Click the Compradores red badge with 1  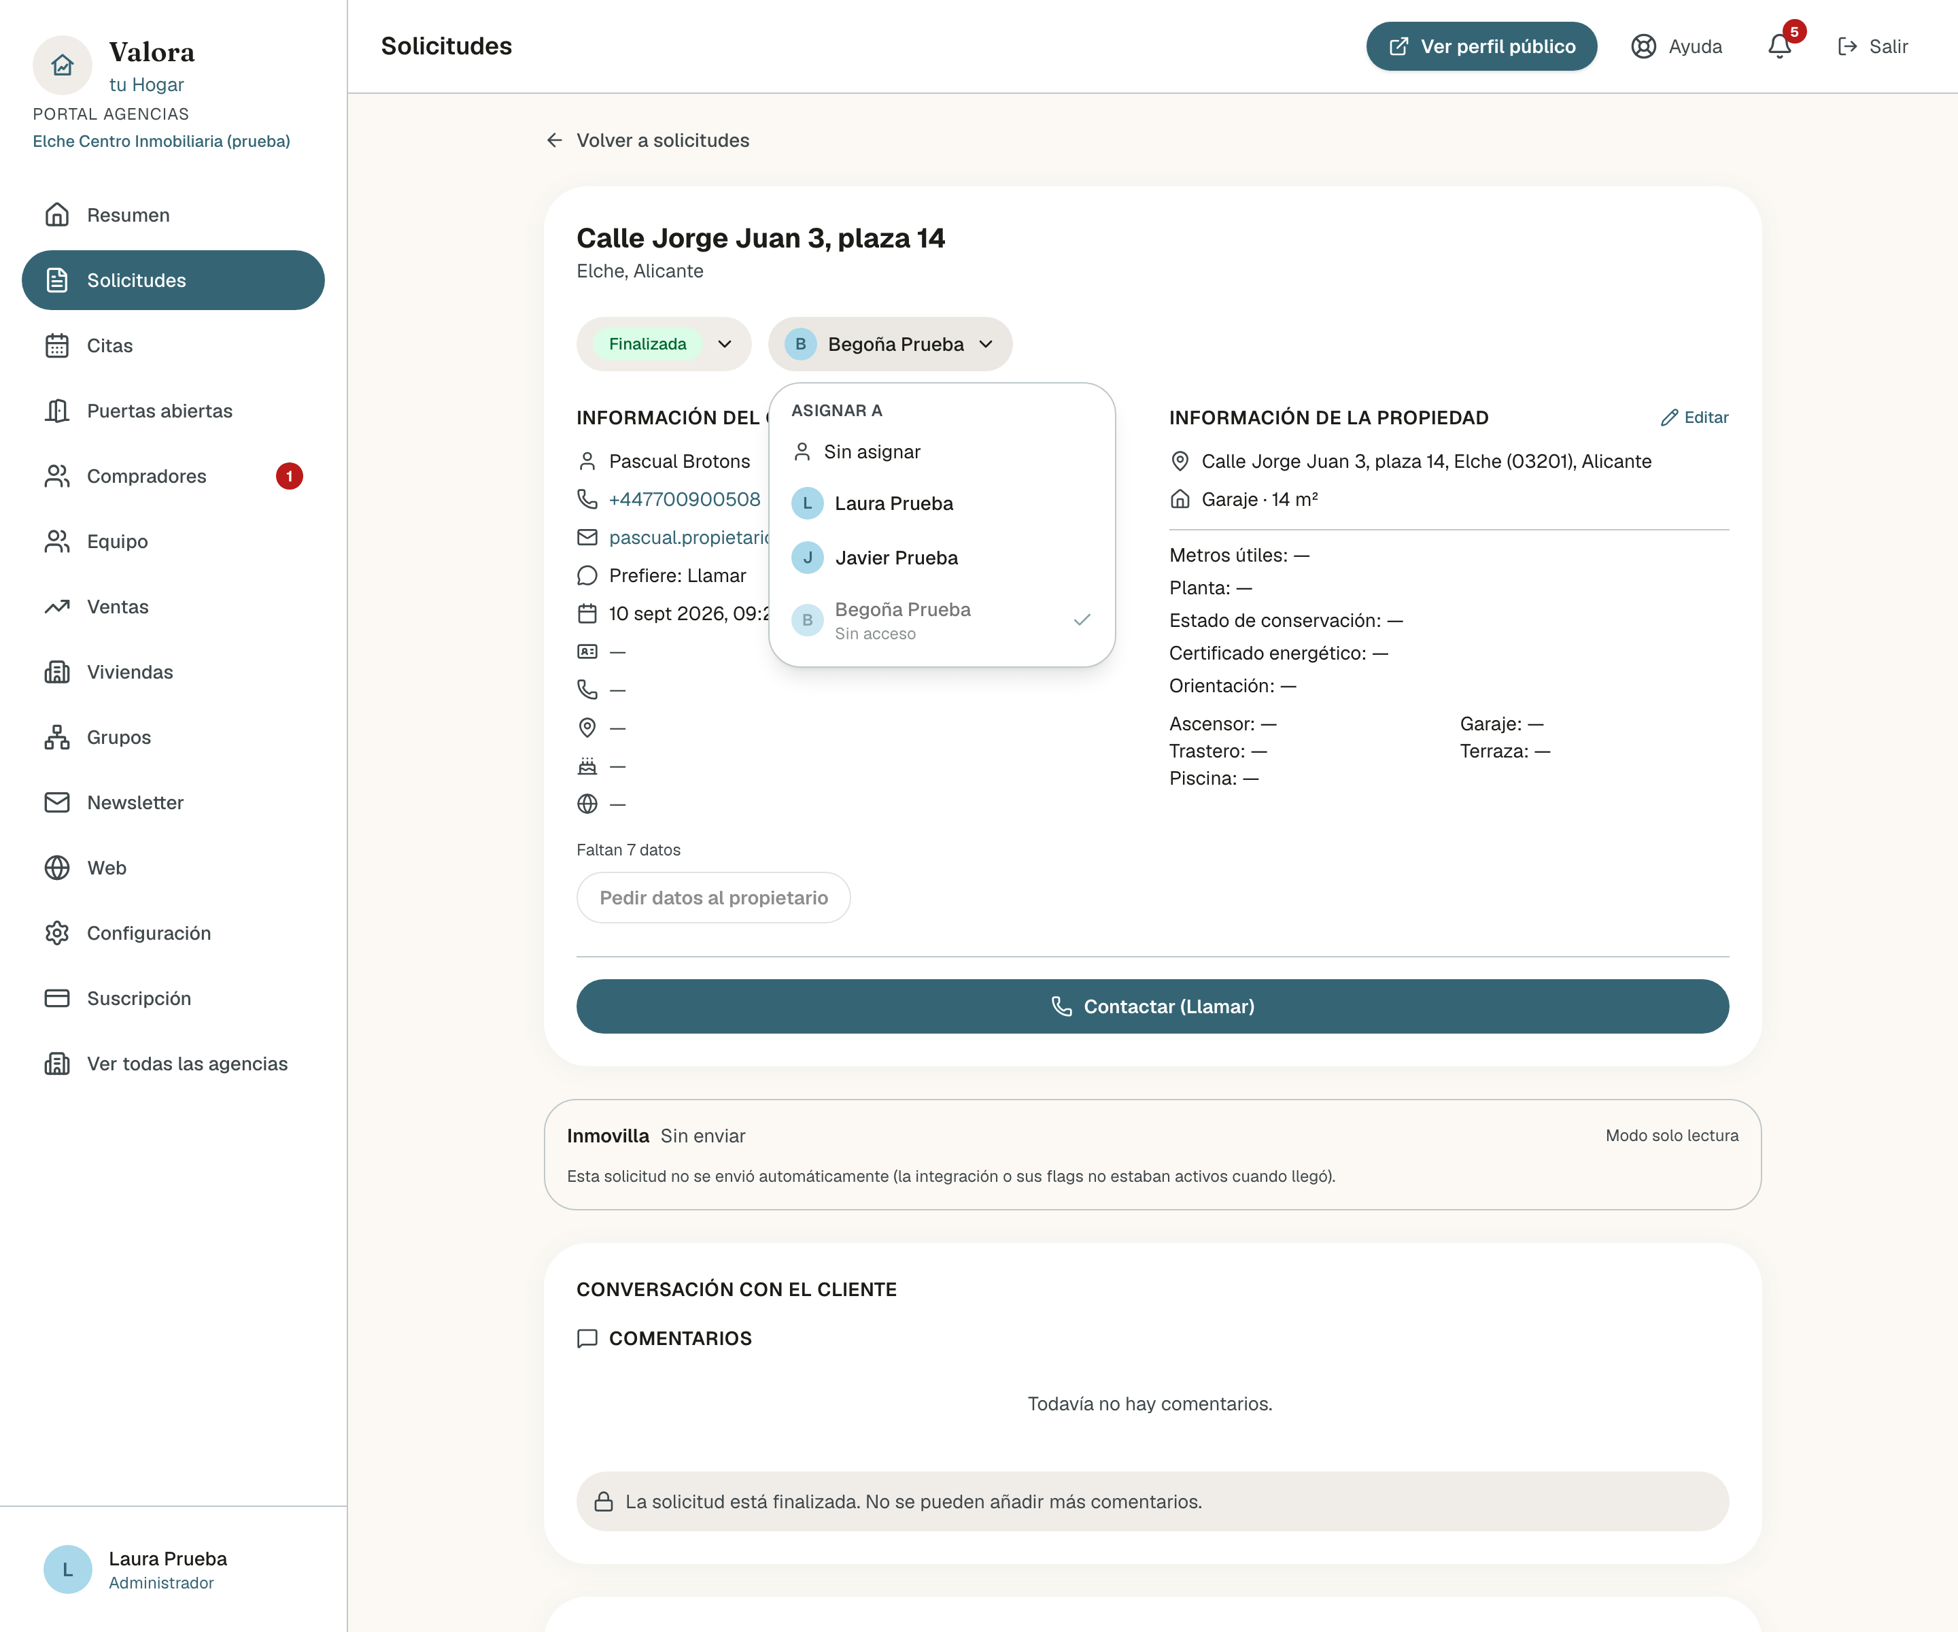coord(289,477)
